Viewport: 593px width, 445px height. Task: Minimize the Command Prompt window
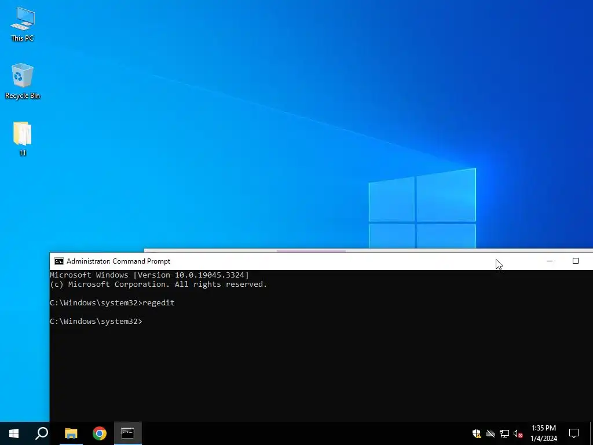(x=549, y=261)
